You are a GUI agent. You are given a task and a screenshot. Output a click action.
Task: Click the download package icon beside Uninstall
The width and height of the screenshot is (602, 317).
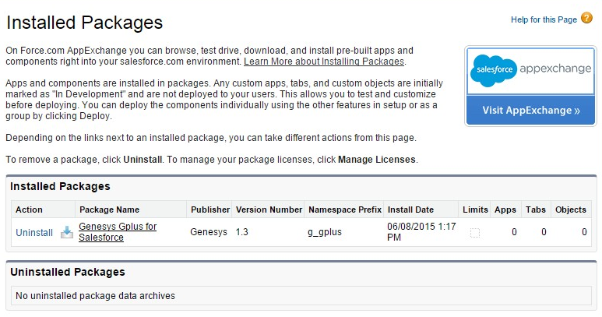(x=67, y=232)
